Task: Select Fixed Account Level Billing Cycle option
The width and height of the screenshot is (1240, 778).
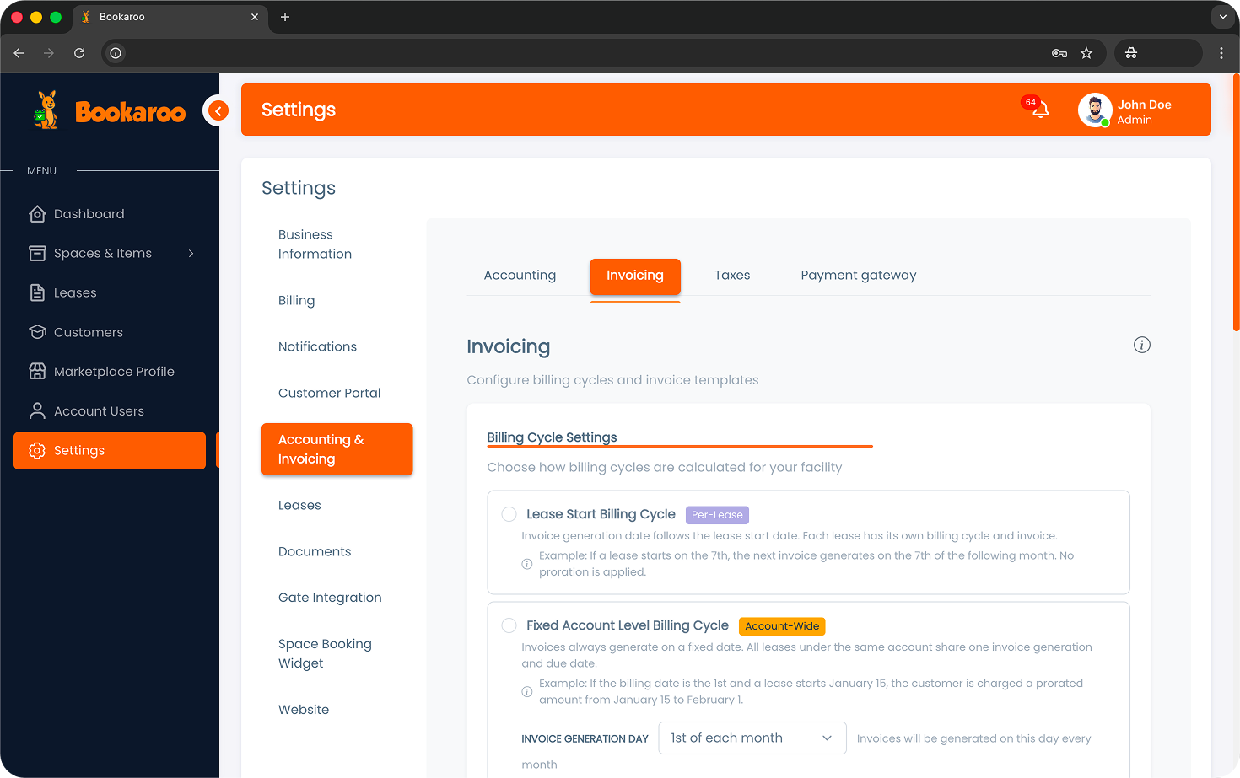Action: click(509, 625)
